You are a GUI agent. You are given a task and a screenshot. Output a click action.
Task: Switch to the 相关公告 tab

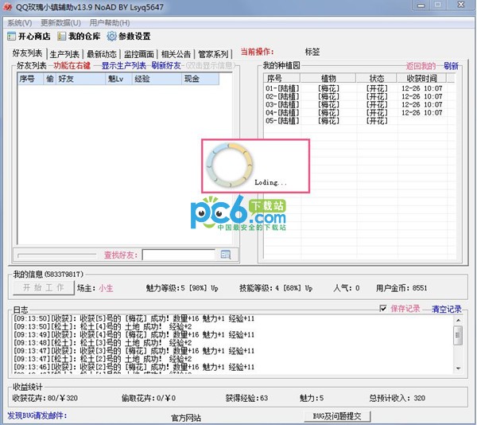pos(176,54)
